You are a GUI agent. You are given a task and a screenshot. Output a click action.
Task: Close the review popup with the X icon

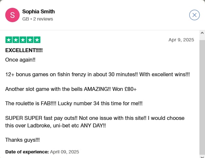click(195, 15)
